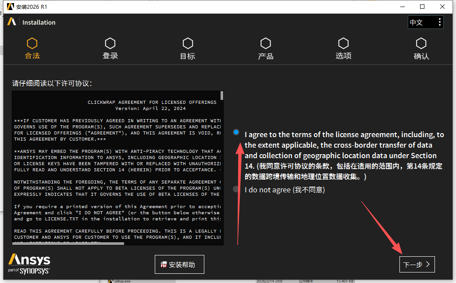The image size is (456, 283).
Task: Go to the 登录 step label
Action: click(110, 56)
